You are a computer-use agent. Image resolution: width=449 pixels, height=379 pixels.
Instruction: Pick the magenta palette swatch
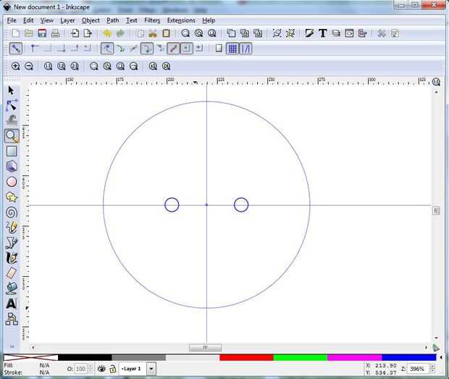355,357
